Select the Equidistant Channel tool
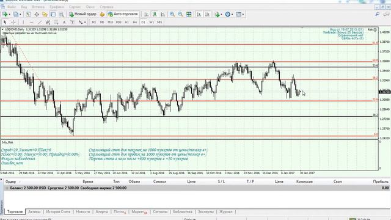Viewport: 391px width, 220px height. [48, 22]
